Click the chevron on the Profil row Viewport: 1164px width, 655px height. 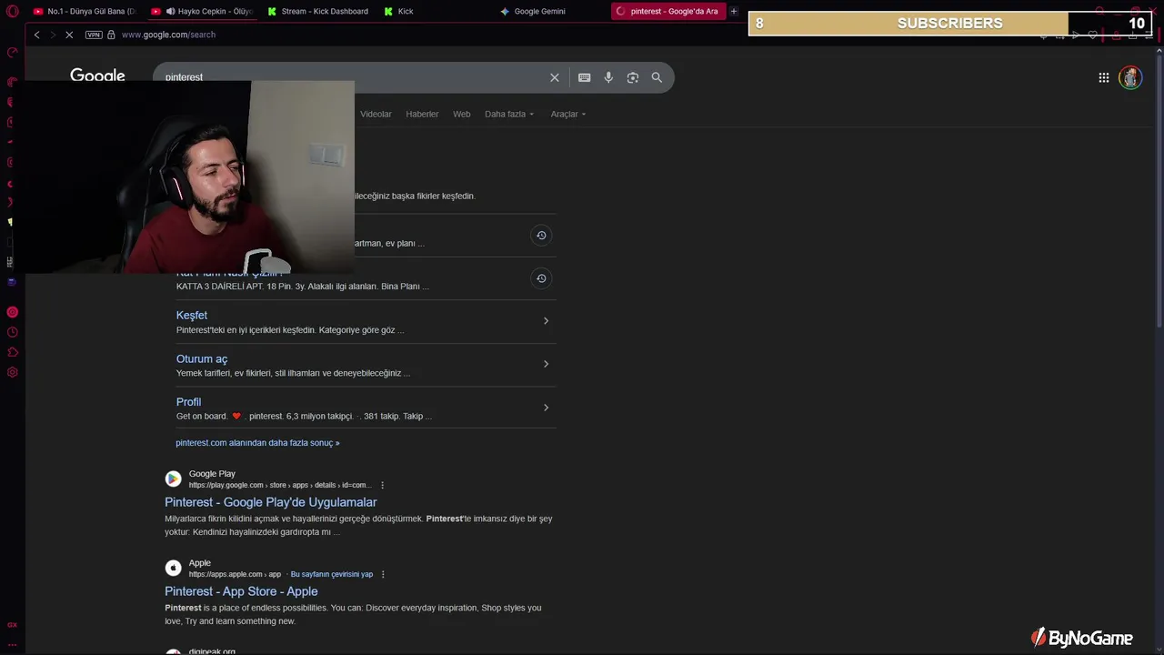click(546, 408)
